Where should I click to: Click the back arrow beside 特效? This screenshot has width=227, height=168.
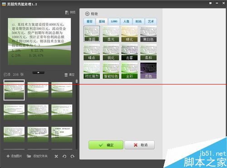pos(87,14)
